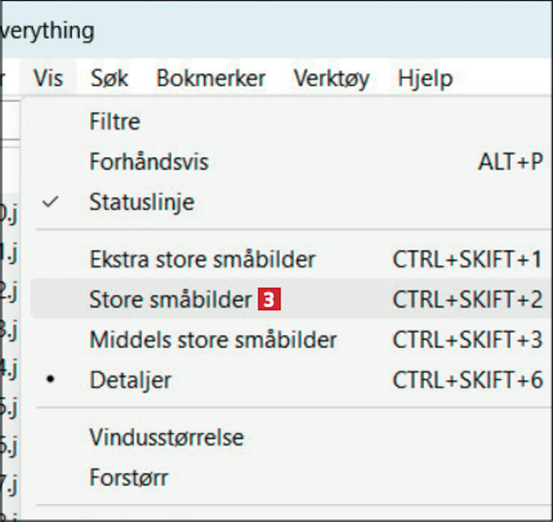553x522 pixels.
Task: Click the CTRL+SKIFT+6 shortcut label
Action: tap(467, 380)
